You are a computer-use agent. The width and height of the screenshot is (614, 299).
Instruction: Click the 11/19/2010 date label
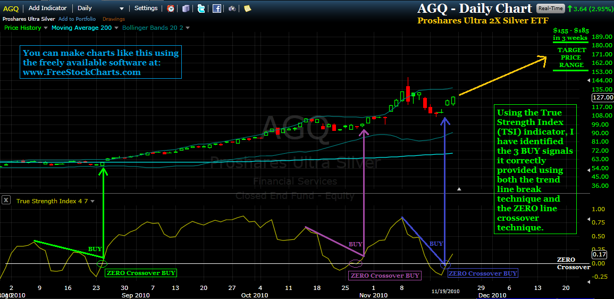click(445, 291)
